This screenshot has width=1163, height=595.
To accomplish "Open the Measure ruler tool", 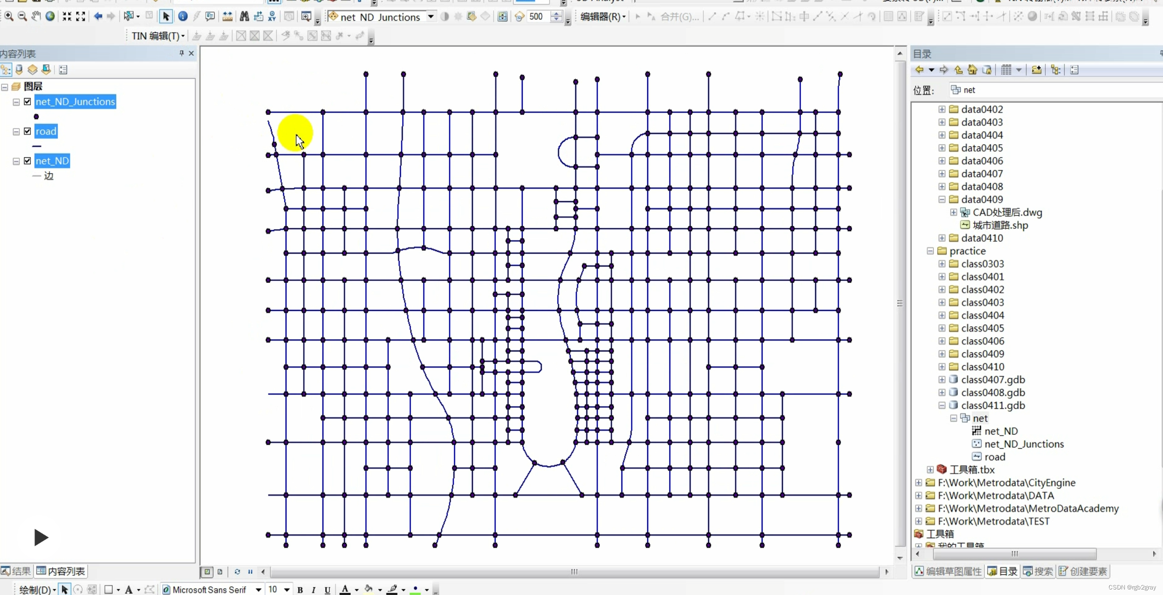I will click(x=227, y=17).
